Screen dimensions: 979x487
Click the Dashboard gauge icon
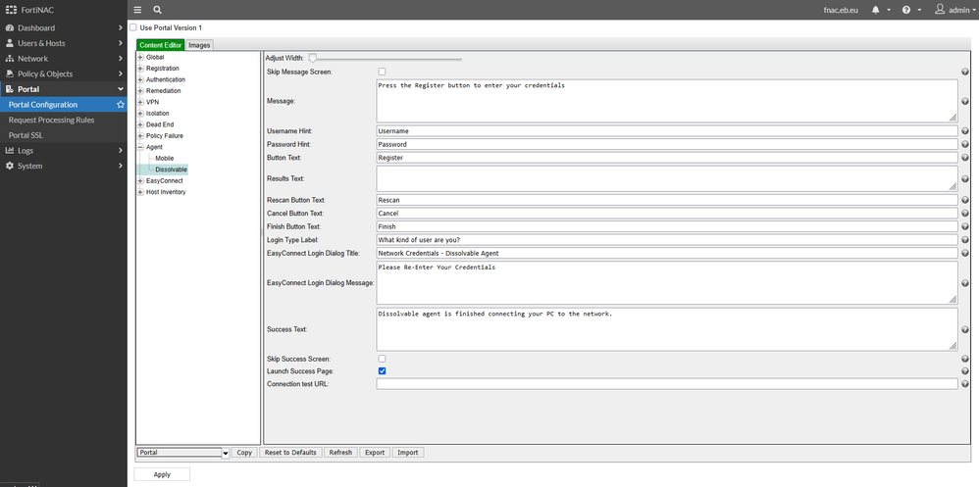[10, 28]
